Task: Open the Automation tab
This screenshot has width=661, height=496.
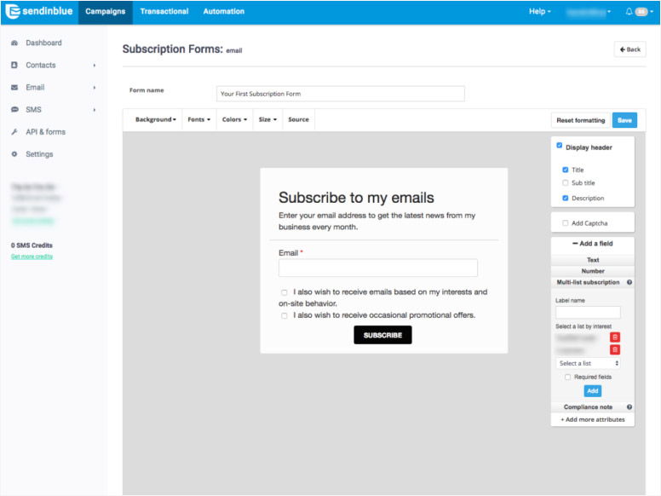Action: 223,12
